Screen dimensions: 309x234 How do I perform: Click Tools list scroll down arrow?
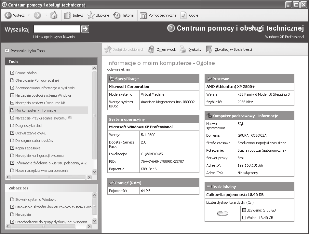(x=95, y=172)
